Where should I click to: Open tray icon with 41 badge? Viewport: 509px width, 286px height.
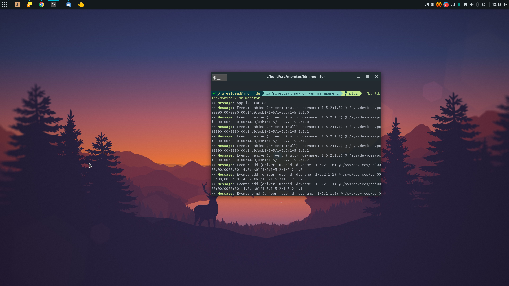coord(446,5)
